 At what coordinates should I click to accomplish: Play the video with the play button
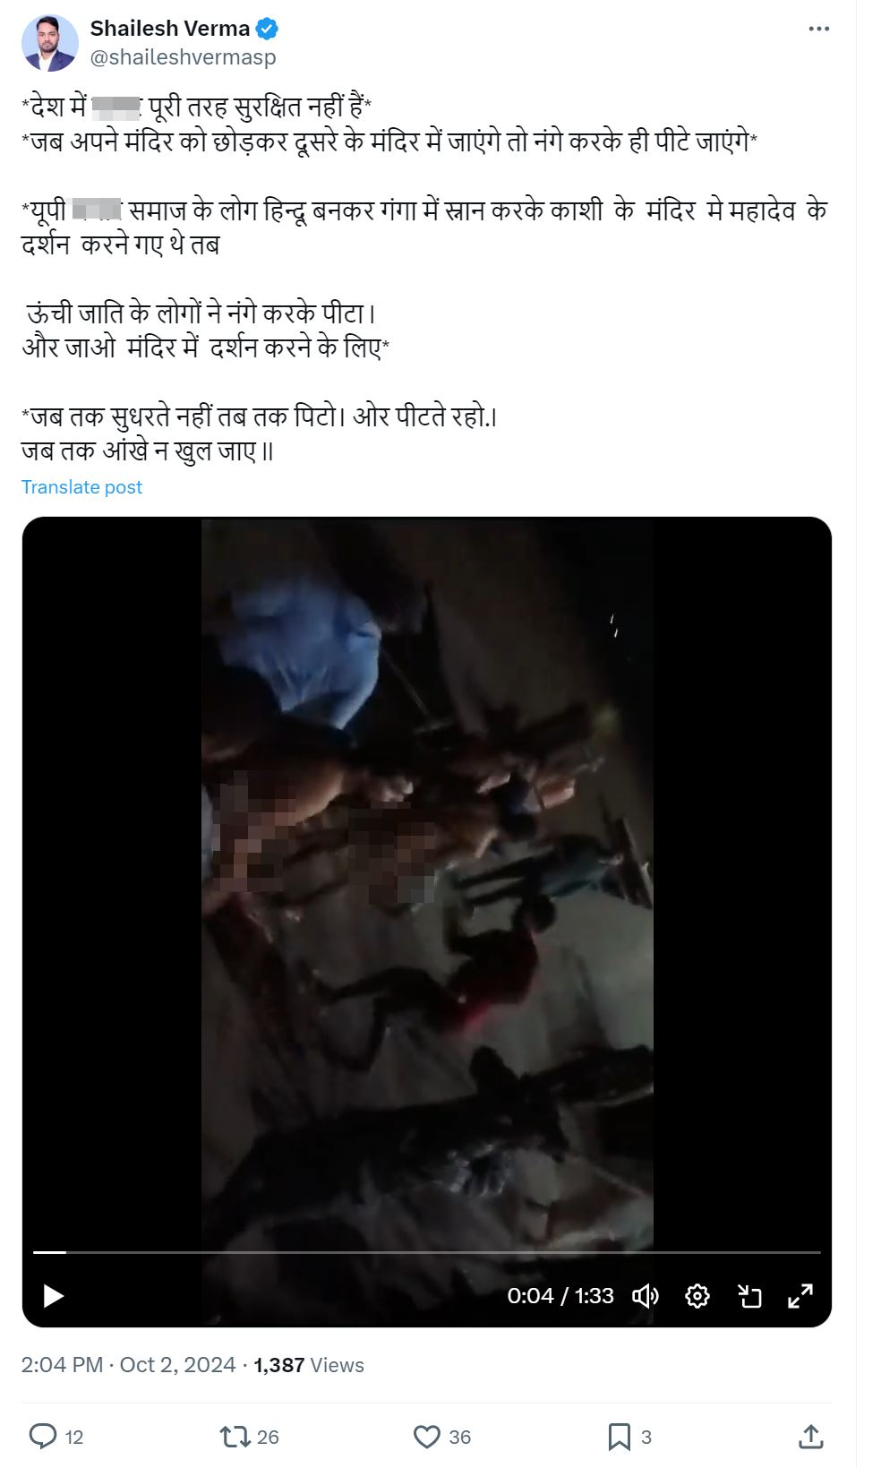point(54,1295)
